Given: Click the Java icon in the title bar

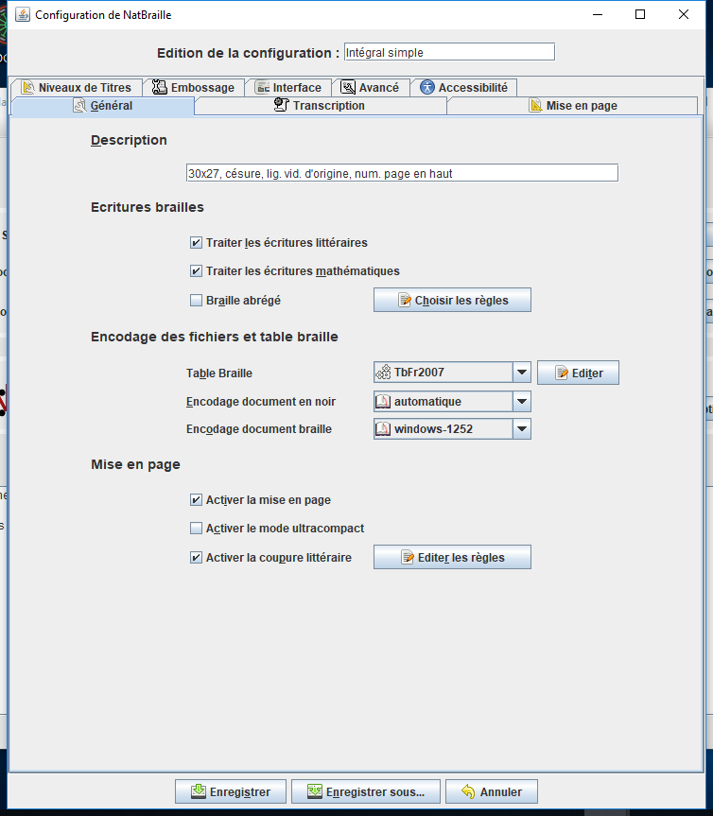Looking at the screenshot, I should [x=23, y=14].
